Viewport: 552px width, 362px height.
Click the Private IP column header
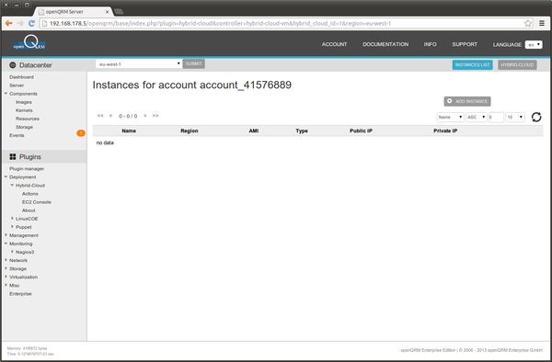[445, 130]
